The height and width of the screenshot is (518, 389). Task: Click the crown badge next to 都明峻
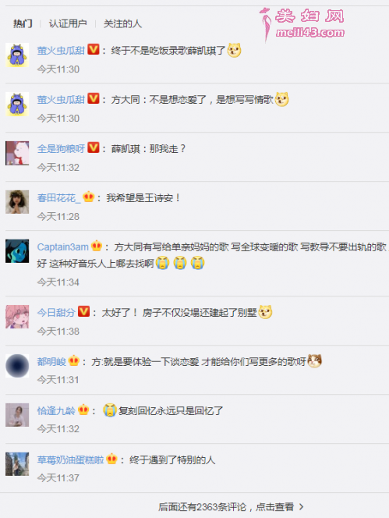pos(74,360)
